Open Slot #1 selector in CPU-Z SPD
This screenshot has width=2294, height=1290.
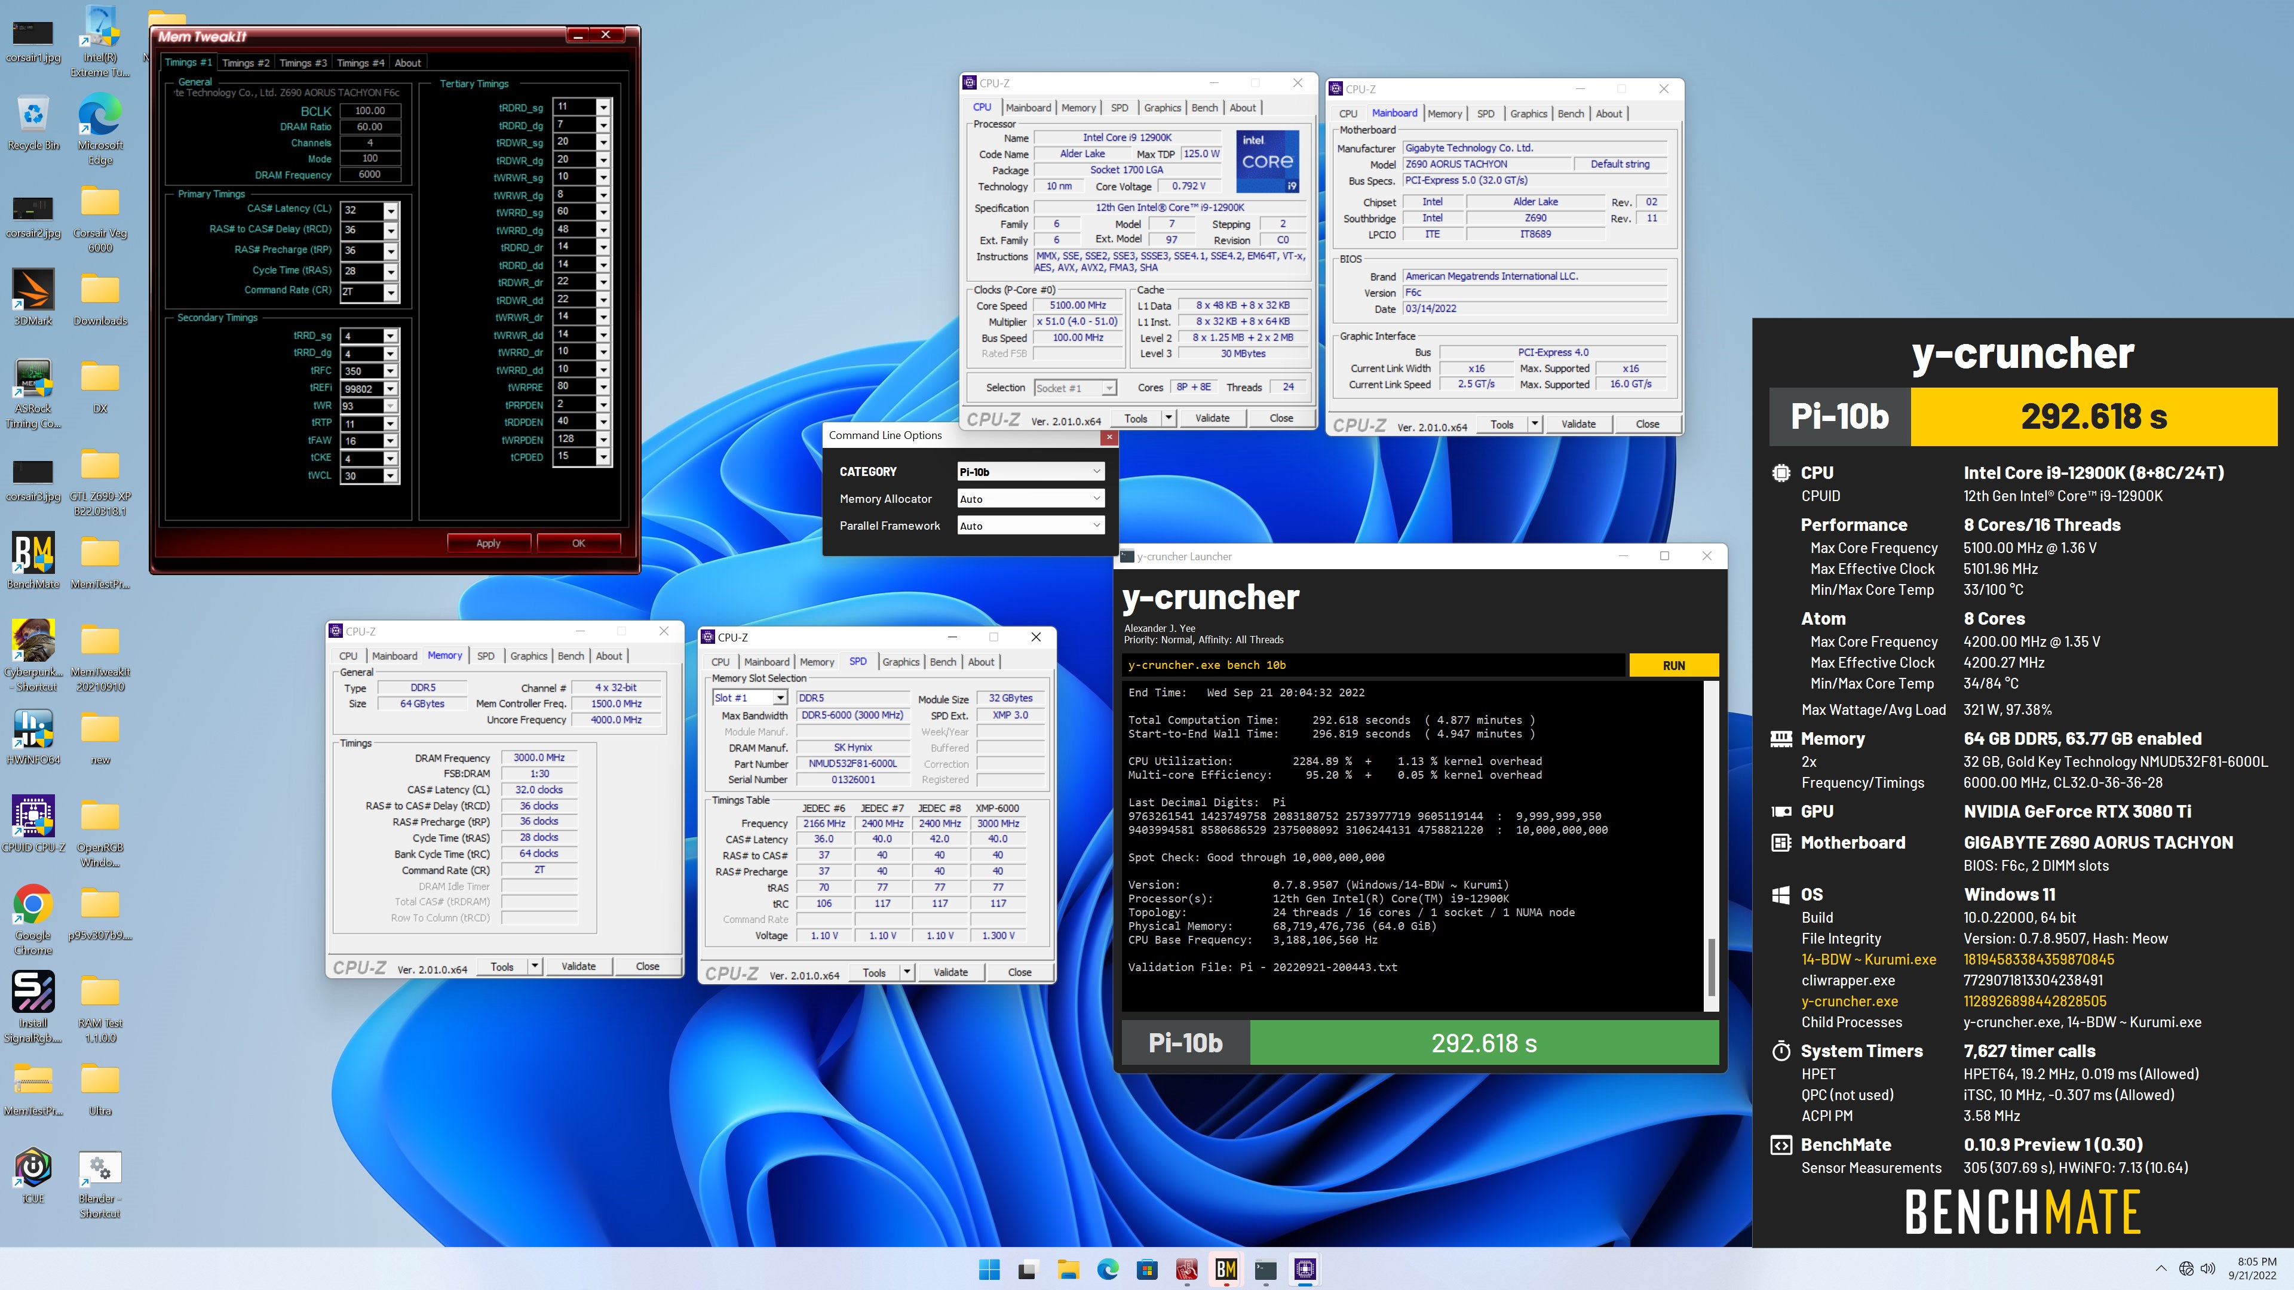(x=750, y=698)
